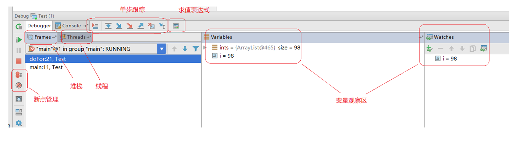
Task: Open the Evaluate Expression calculator
Action: point(176,26)
